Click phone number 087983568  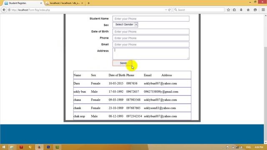[133, 100]
